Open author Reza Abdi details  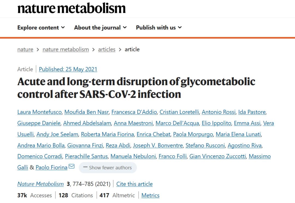coord(118,145)
